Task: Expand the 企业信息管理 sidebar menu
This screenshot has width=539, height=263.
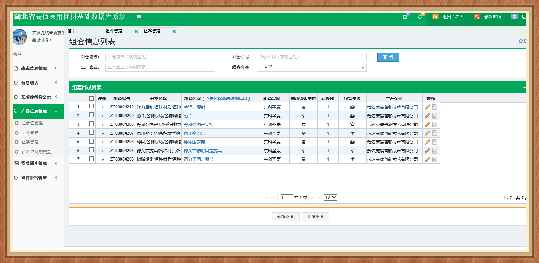Action: click(35, 68)
